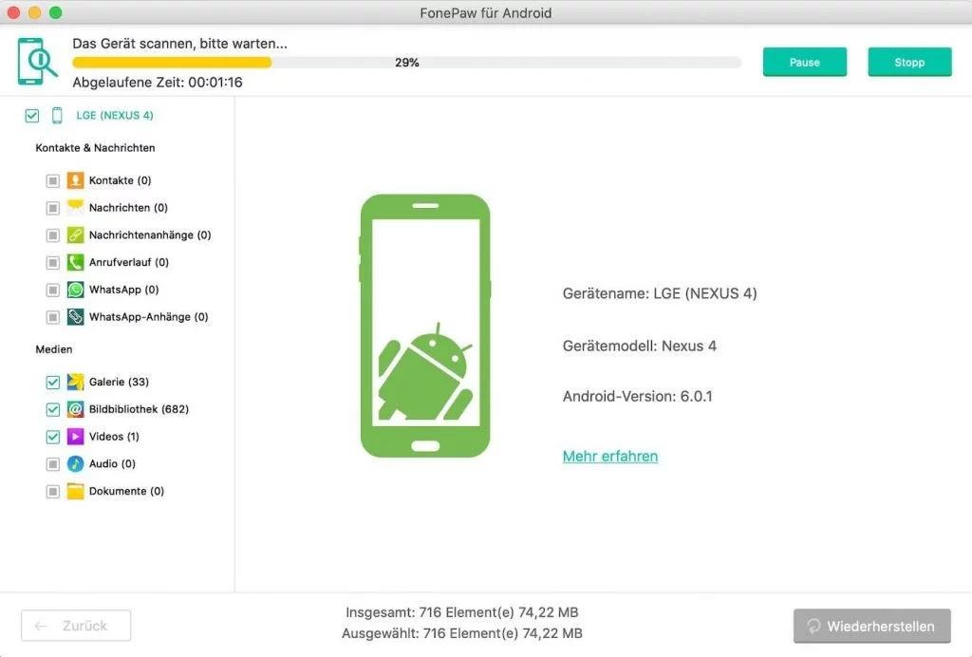Click the phone icon beside LGE (NEXUS 4)
Screen dimensions: 972x657
click(x=57, y=115)
